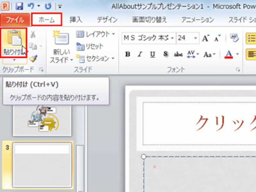Click the character spacing AV icon
This screenshot has height=192, width=256.
[x=191, y=54]
